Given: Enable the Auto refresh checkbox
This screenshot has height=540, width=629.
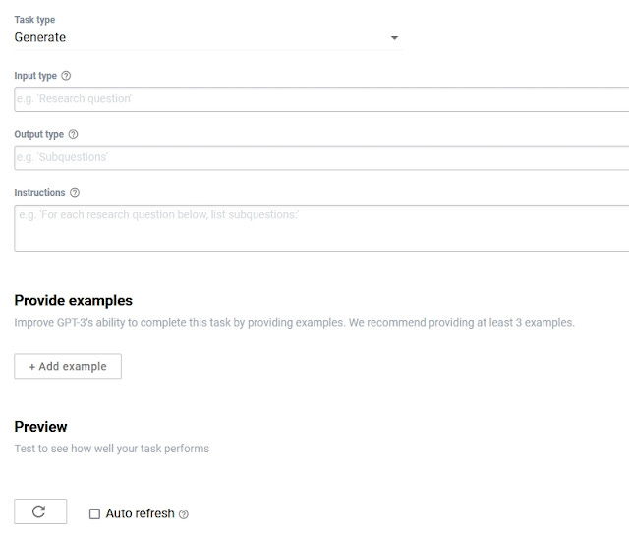Looking at the screenshot, I should [94, 513].
